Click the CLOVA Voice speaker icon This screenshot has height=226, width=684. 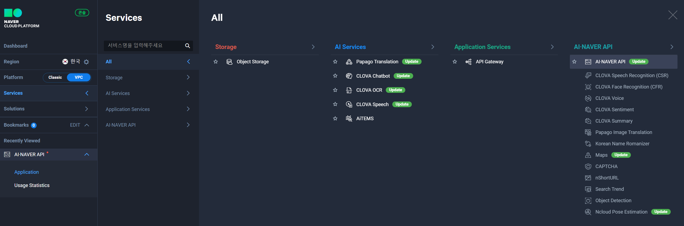(x=588, y=98)
